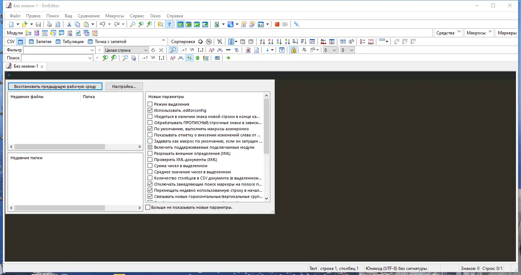
Task: Uncheck Использовать .editorconfig option
Action: click(x=150, y=110)
